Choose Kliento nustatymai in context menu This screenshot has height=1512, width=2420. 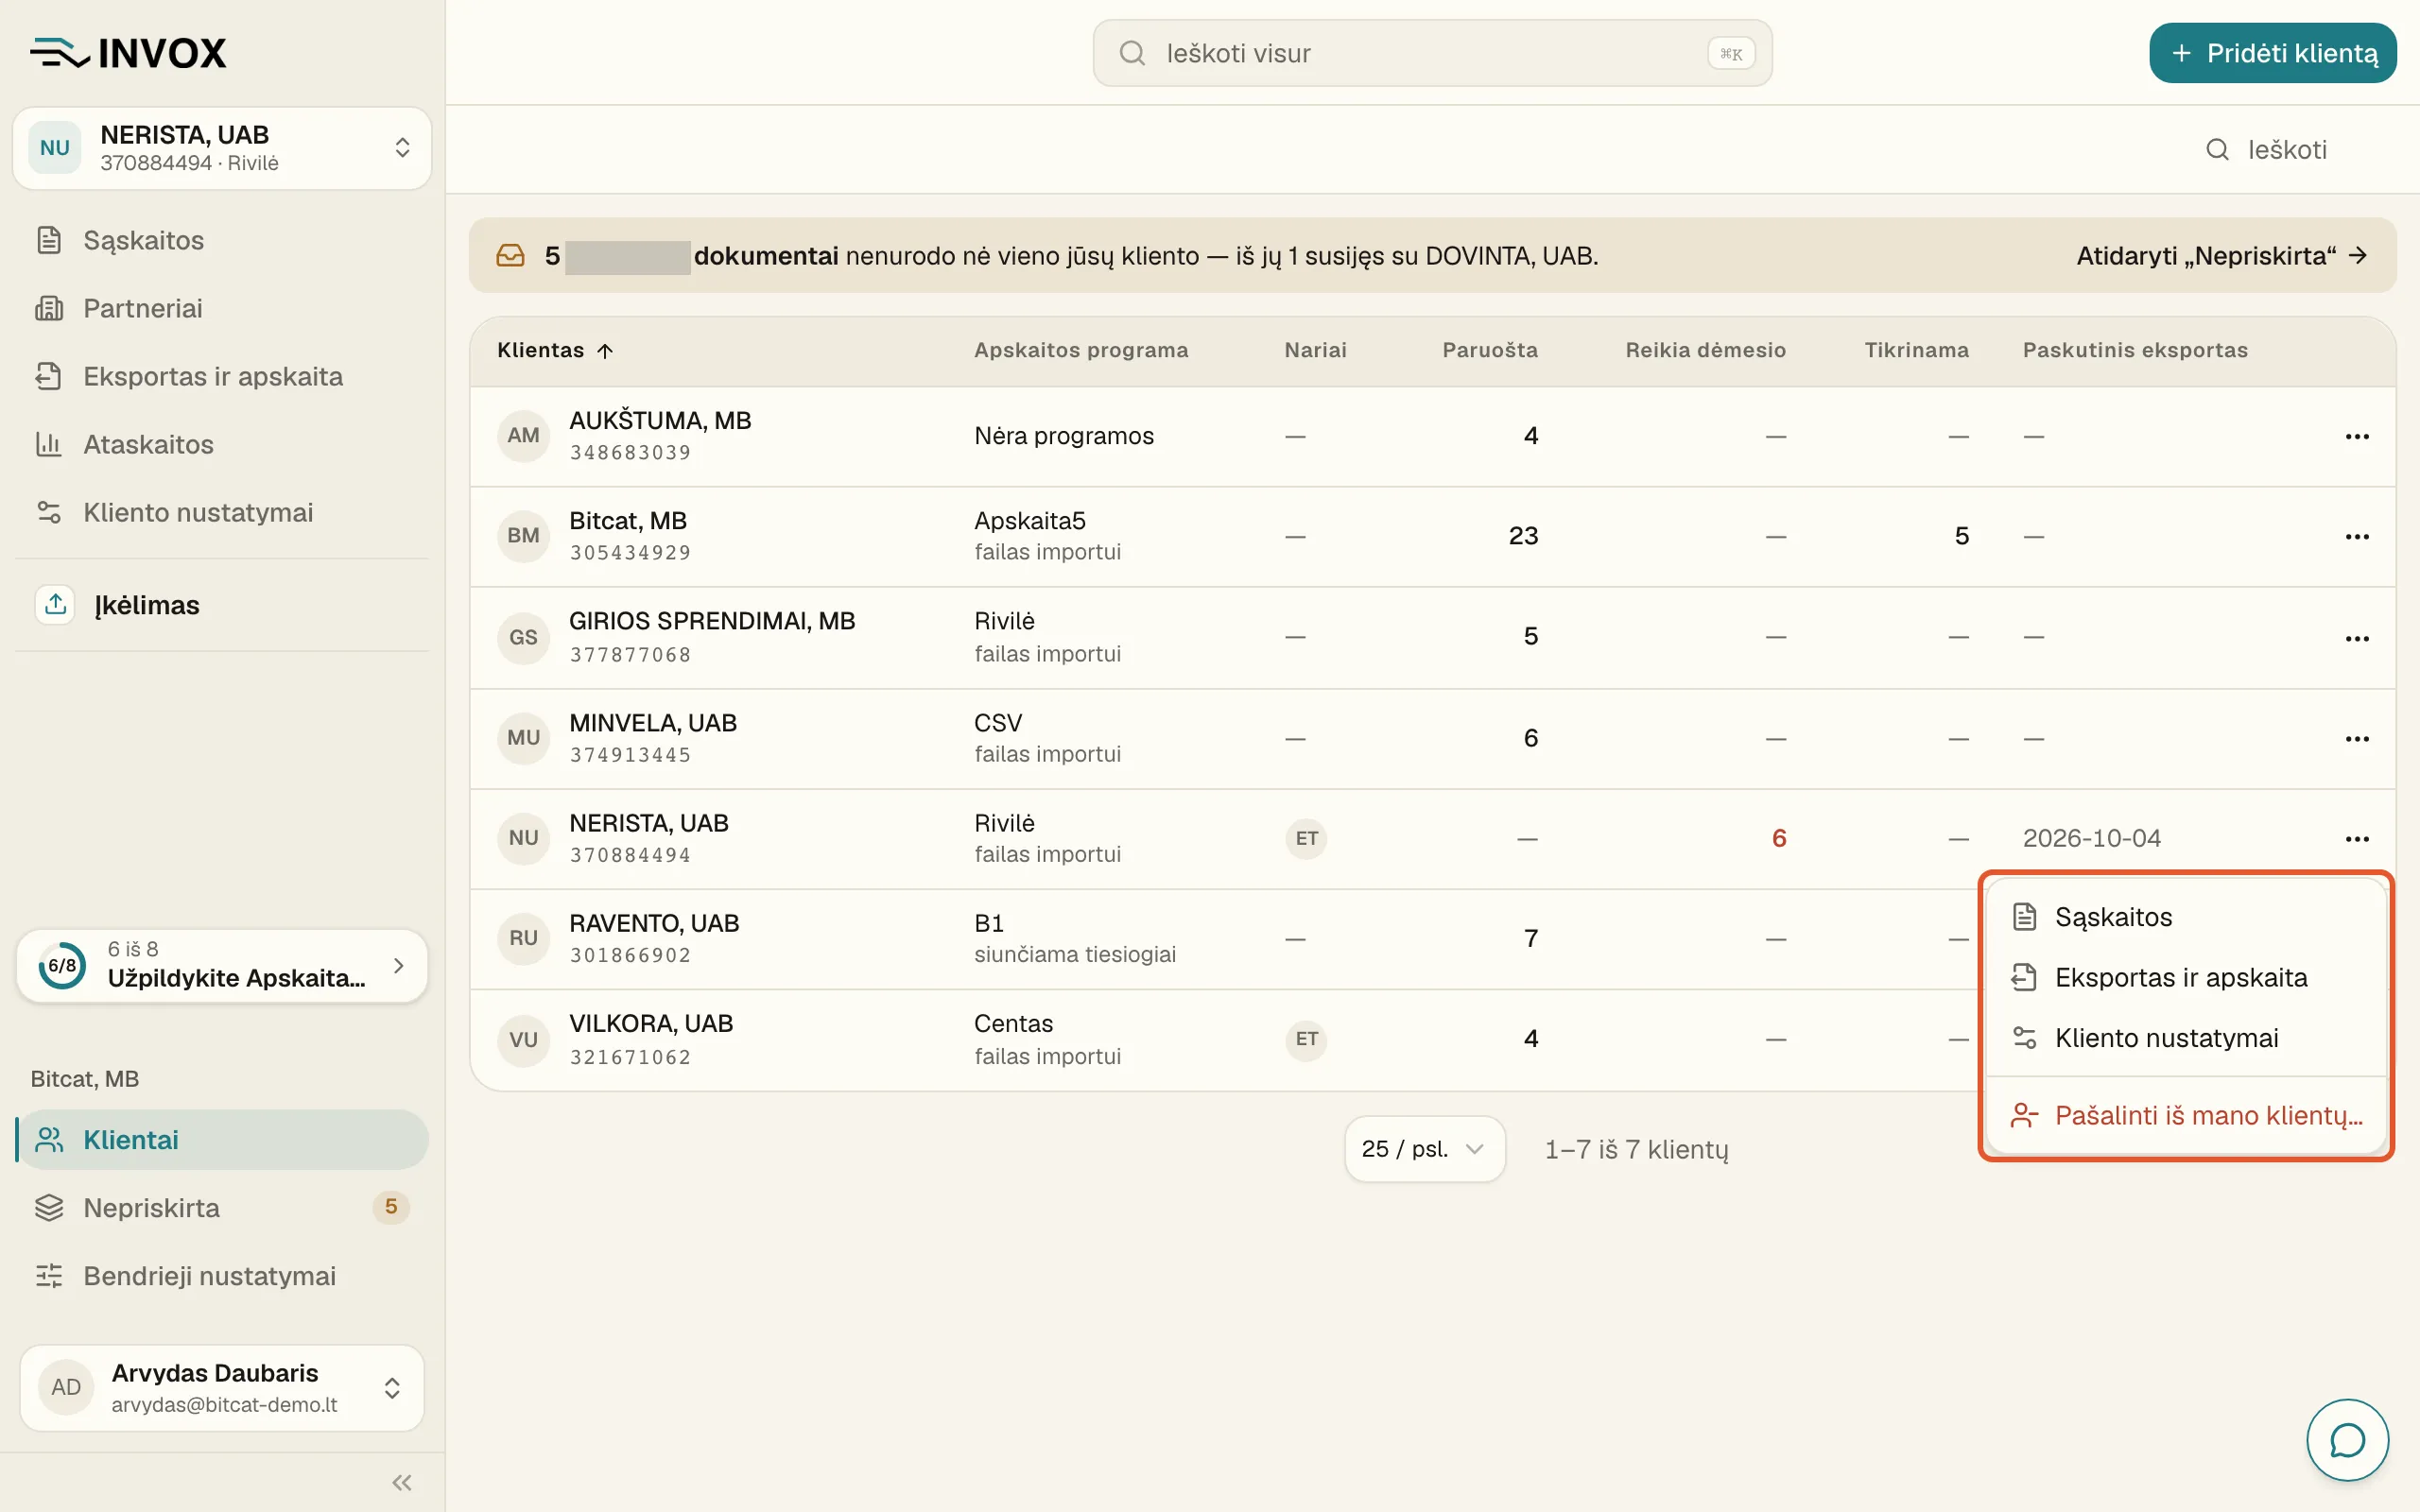click(2186, 1038)
